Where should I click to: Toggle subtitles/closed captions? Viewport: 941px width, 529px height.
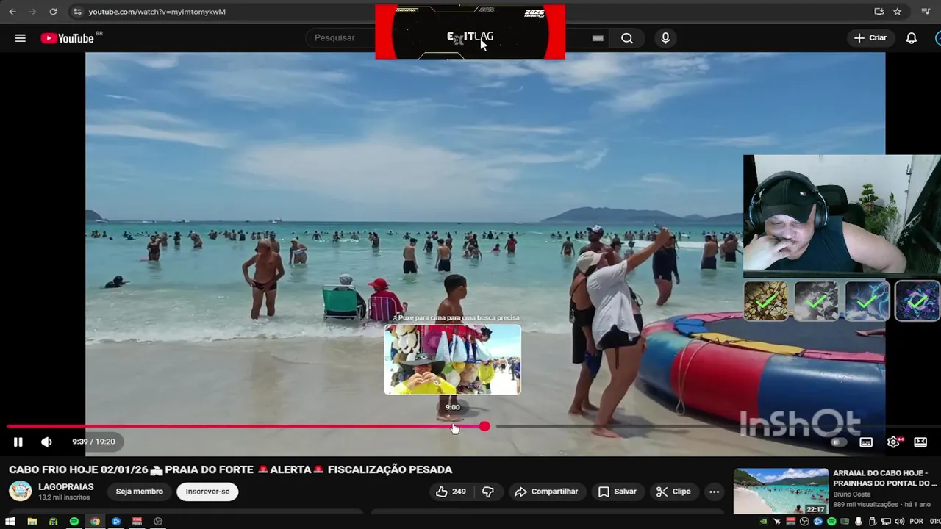coord(866,442)
